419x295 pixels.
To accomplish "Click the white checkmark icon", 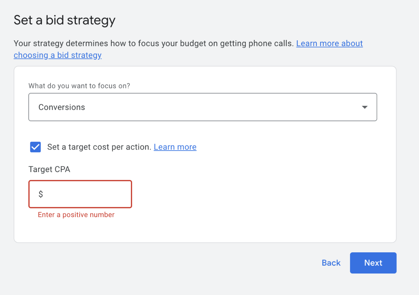I will (36, 147).
